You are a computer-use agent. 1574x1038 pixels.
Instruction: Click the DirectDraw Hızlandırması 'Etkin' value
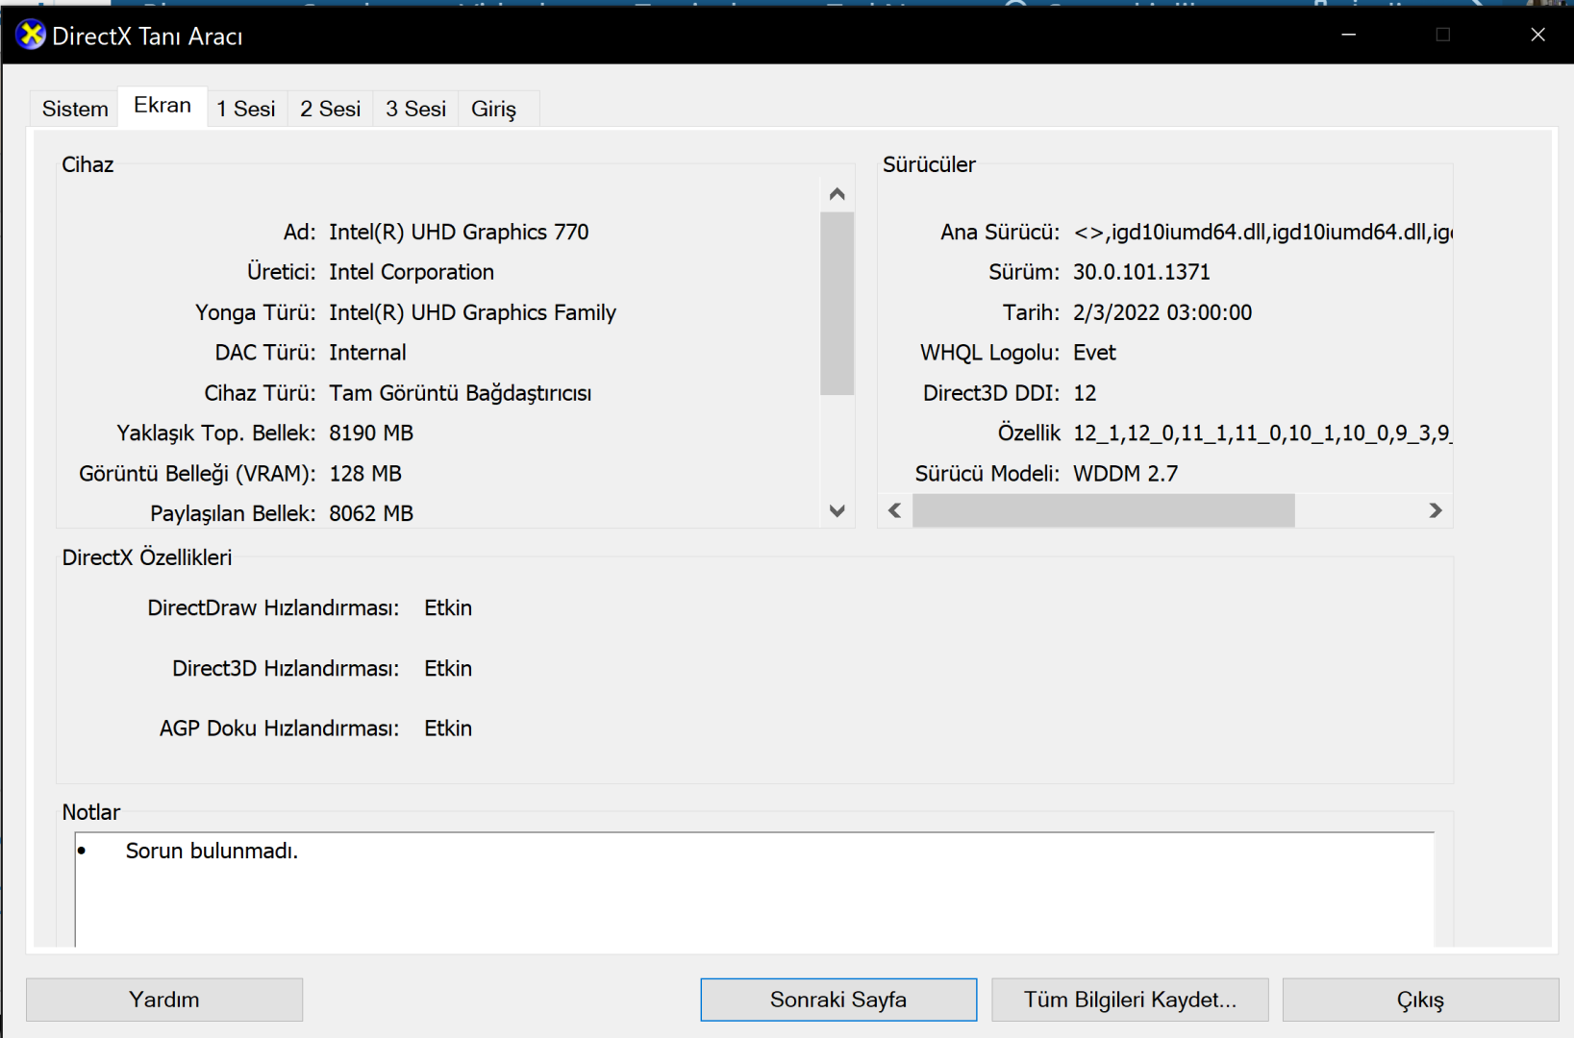[x=448, y=608]
